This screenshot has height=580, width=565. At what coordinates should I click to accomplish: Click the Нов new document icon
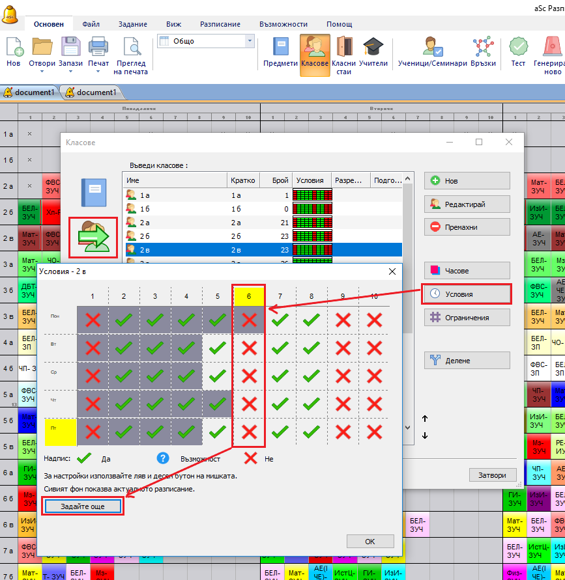click(x=14, y=49)
